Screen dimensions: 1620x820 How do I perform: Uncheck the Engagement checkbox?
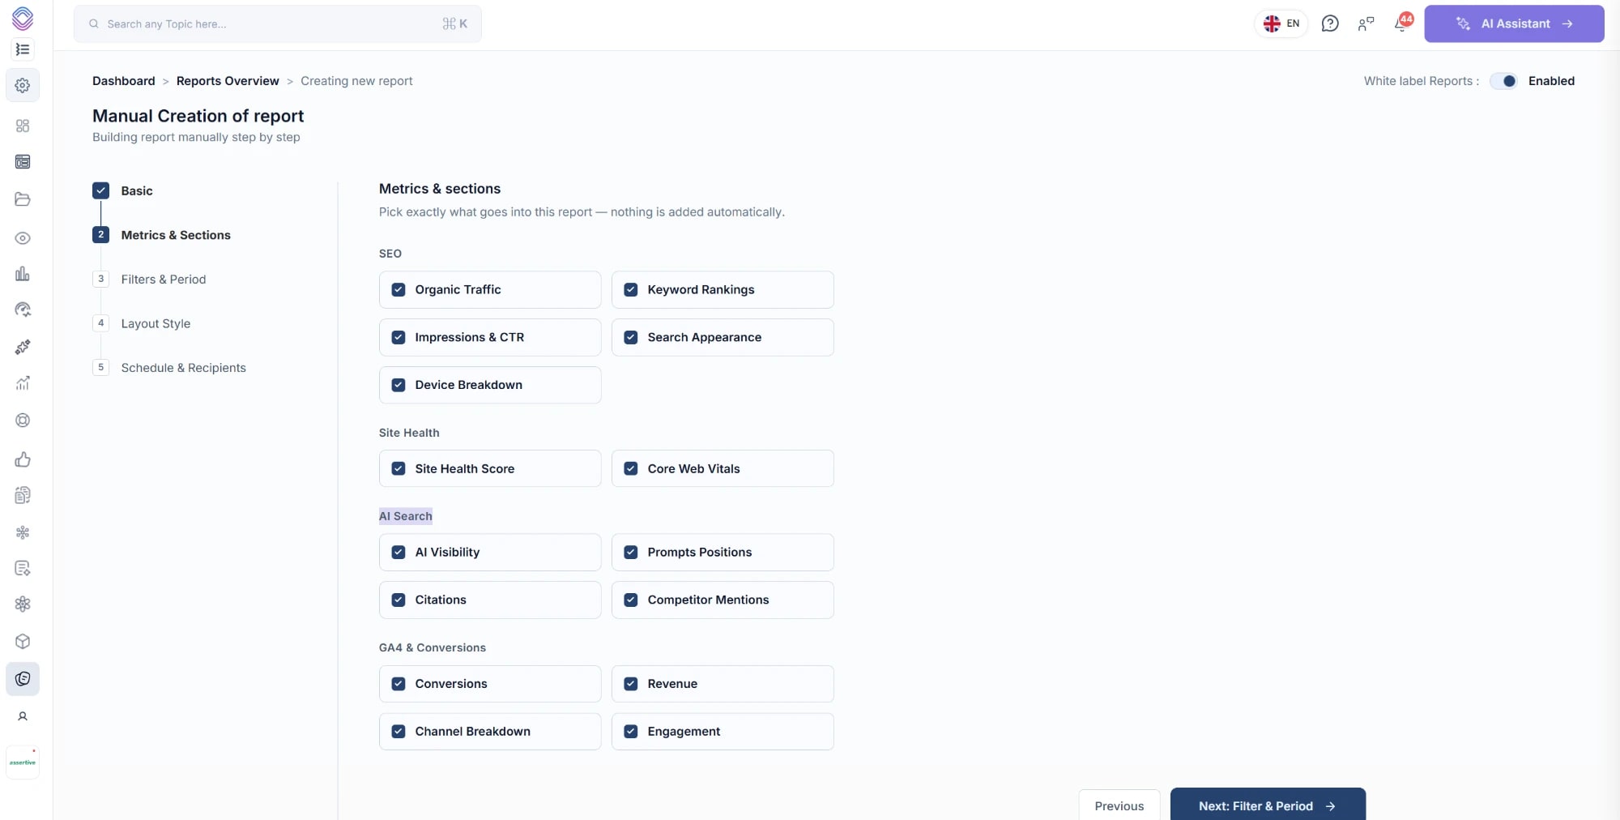click(x=631, y=732)
